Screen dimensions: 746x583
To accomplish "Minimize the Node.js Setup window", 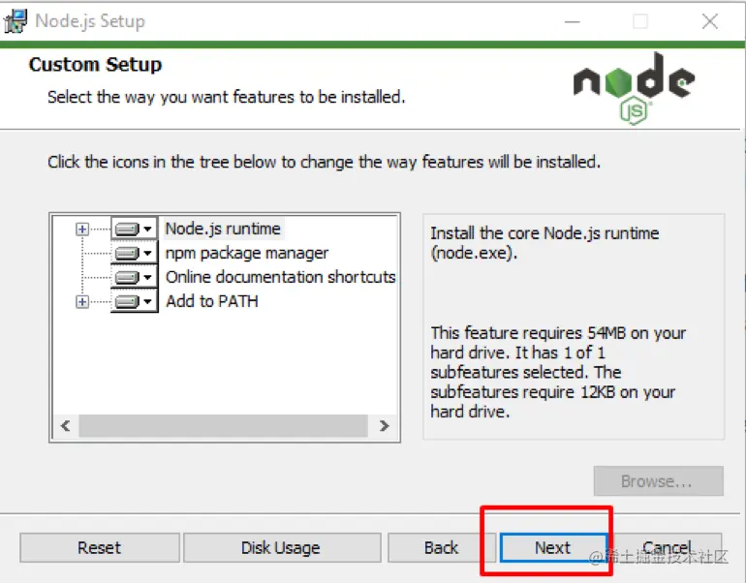I will click(x=572, y=21).
